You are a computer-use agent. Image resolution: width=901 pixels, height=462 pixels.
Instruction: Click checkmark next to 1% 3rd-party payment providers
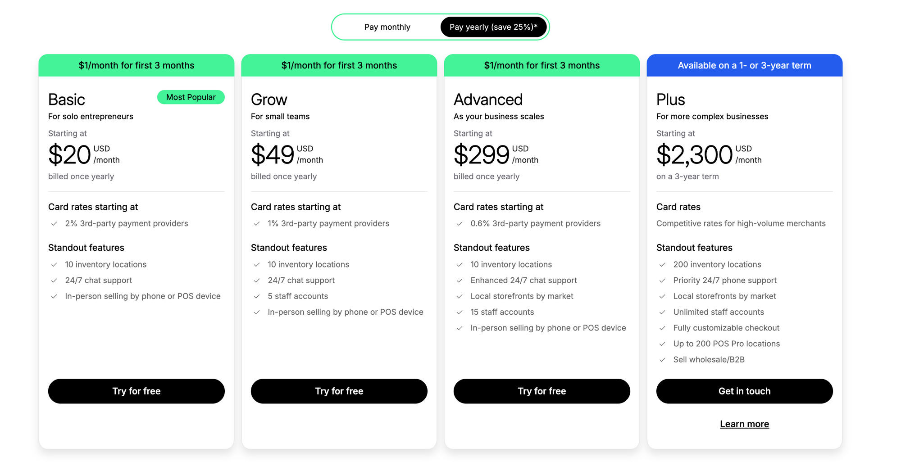(257, 224)
